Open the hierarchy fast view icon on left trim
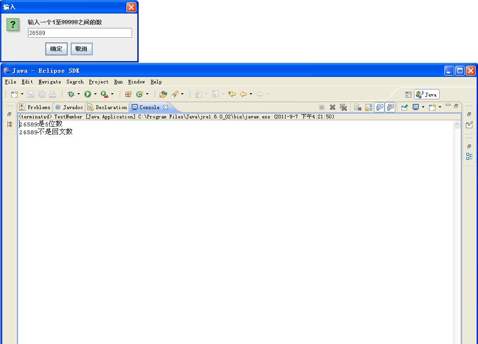478x344 pixels. click(9, 124)
